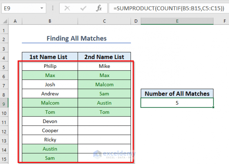Viewport: 229px width, 164px height.
Task: Select the cell containing Ricky
Action: [x=50, y=140]
